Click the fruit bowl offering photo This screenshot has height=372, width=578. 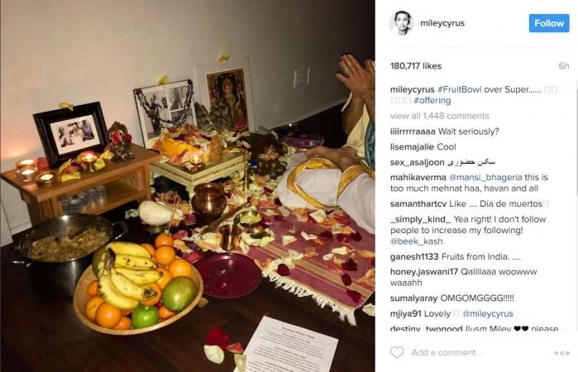click(188, 186)
